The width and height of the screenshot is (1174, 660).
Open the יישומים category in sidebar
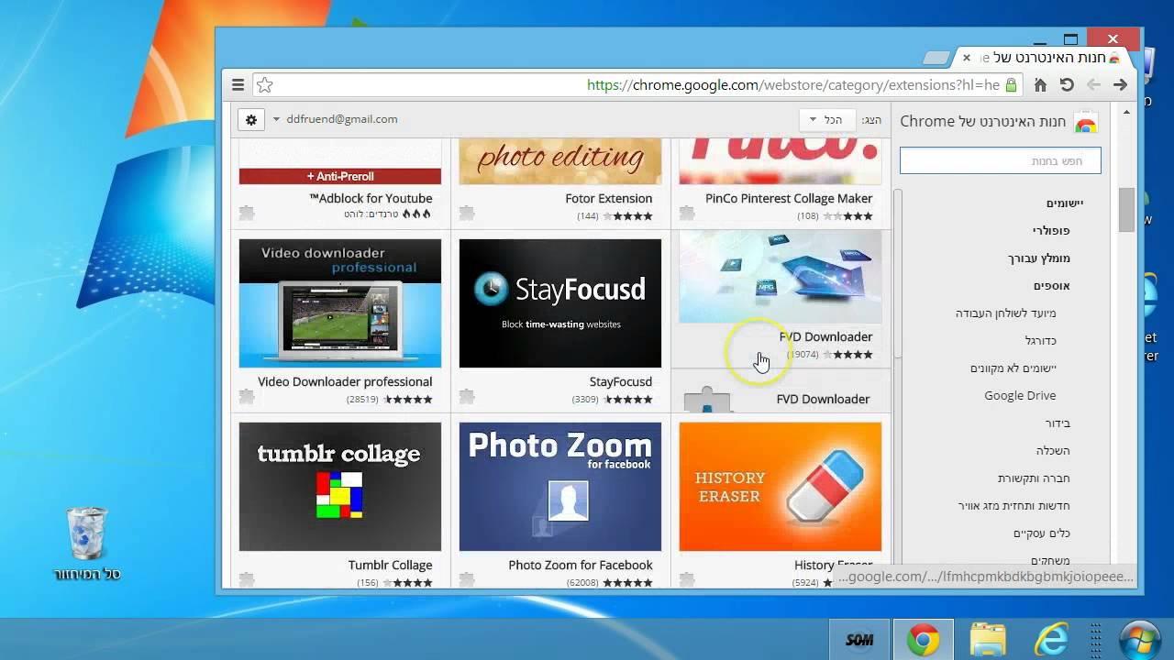click(1065, 203)
